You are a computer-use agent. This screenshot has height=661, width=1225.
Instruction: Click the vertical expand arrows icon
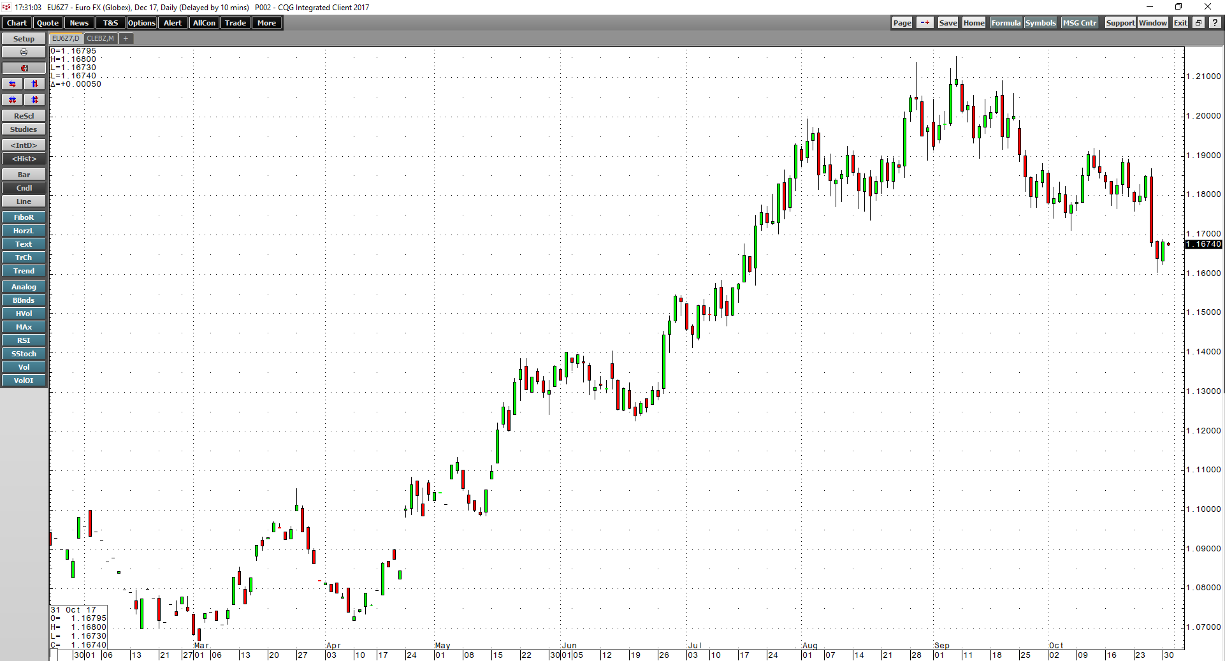pos(35,84)
